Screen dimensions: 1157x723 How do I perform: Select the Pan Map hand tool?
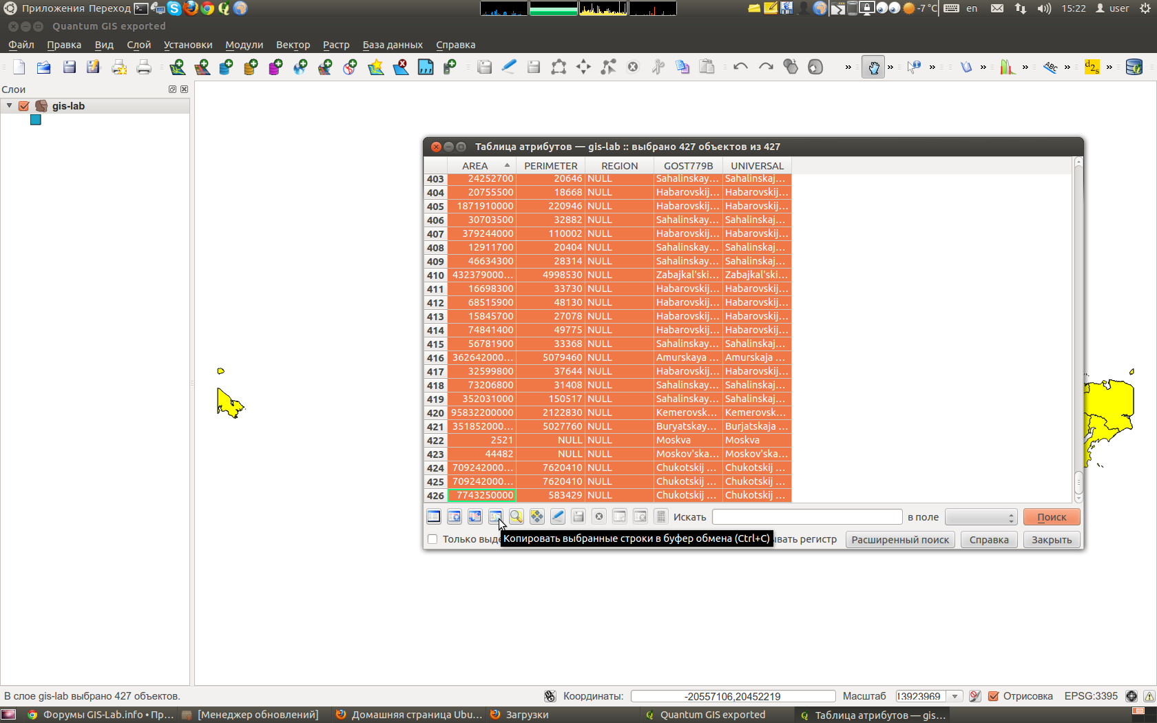pos(873,67)
